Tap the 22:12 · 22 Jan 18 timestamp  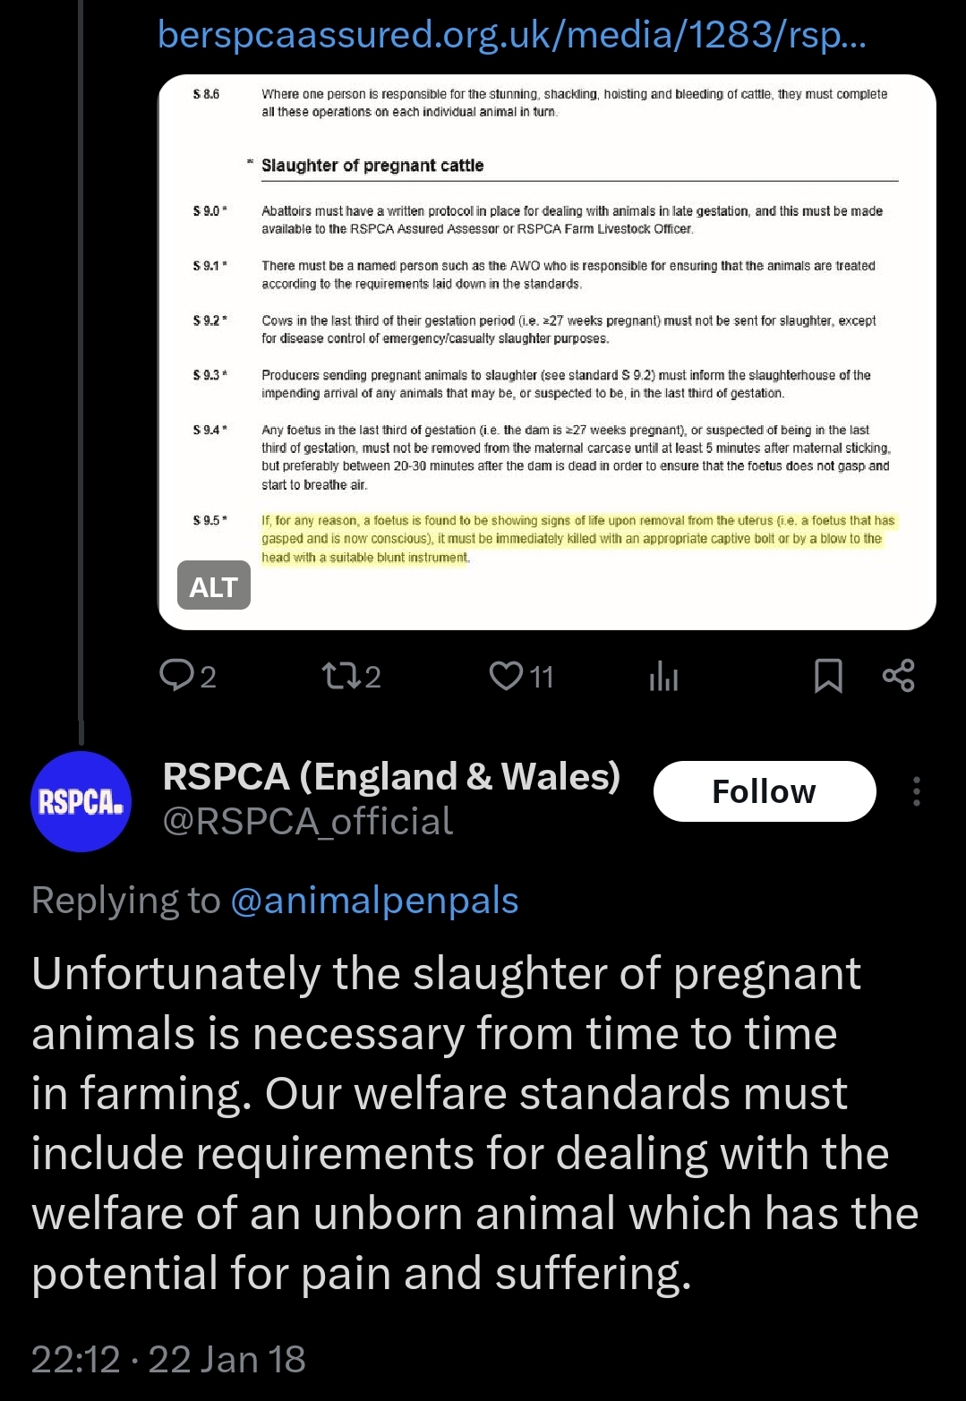168,1359
